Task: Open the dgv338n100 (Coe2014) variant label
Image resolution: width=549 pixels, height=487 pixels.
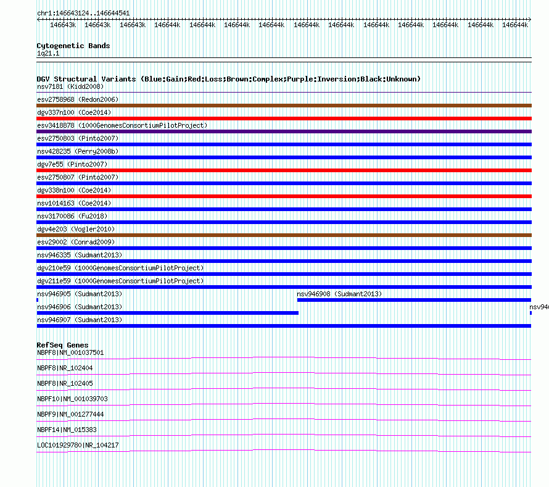Action: pos(74,190)
